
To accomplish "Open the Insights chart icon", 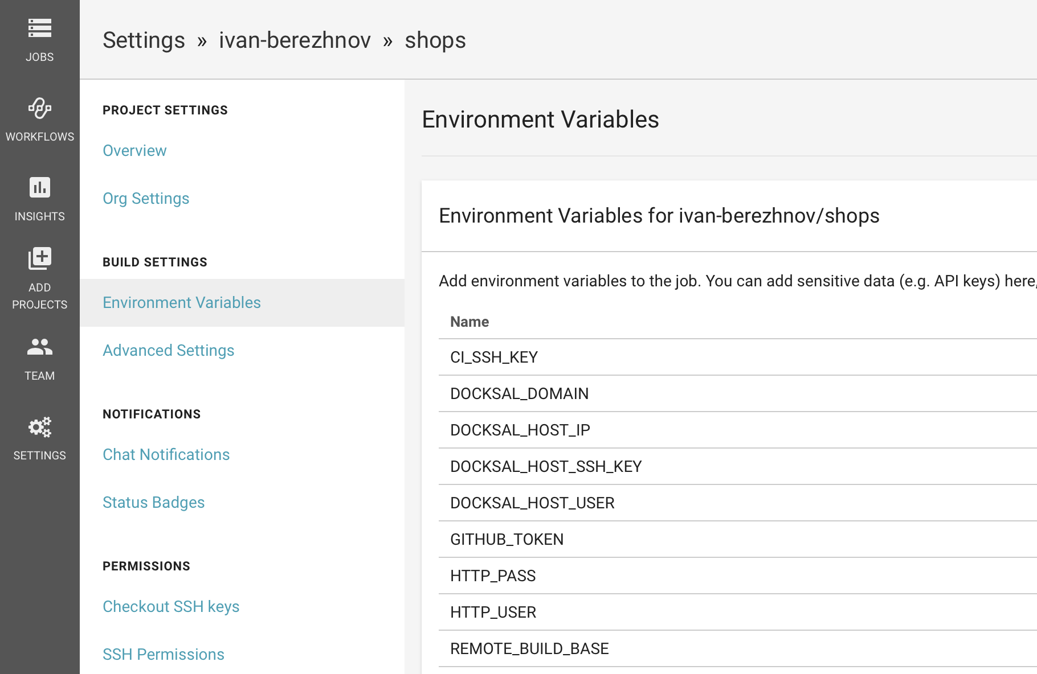I will 40,187.
